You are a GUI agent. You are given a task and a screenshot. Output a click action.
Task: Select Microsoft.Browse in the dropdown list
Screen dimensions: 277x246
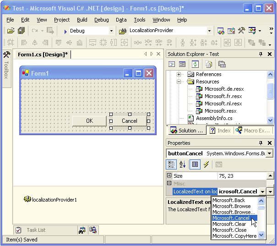[234, 206]
